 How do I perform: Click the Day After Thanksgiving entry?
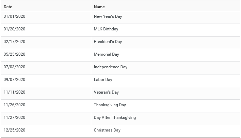115,118
